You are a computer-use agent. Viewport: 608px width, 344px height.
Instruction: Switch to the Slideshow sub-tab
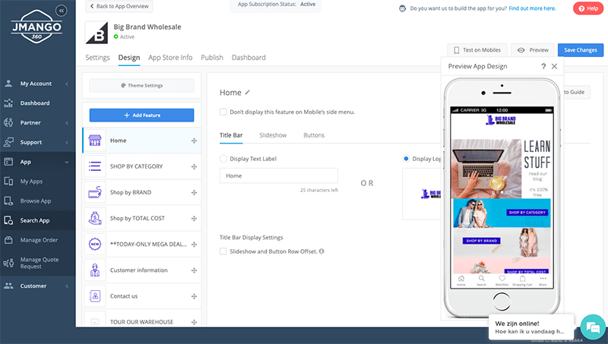(x=273, y=135)
